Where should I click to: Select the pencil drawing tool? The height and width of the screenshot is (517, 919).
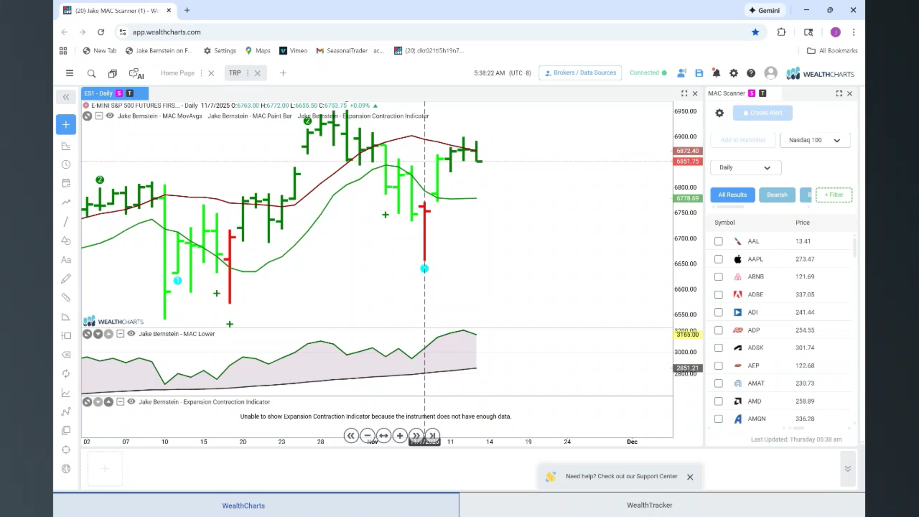[66, 279]
